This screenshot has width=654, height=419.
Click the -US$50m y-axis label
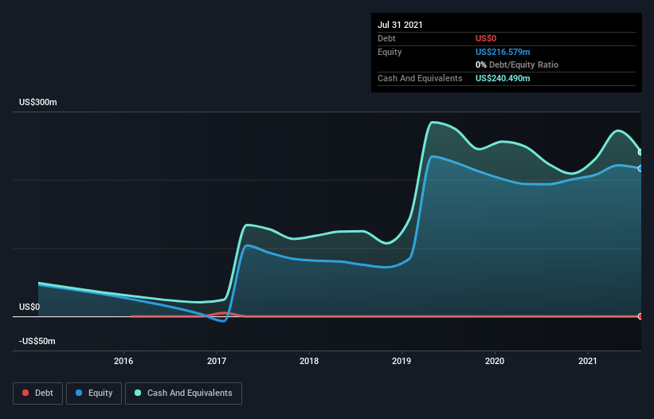click(x=37, y=341)
